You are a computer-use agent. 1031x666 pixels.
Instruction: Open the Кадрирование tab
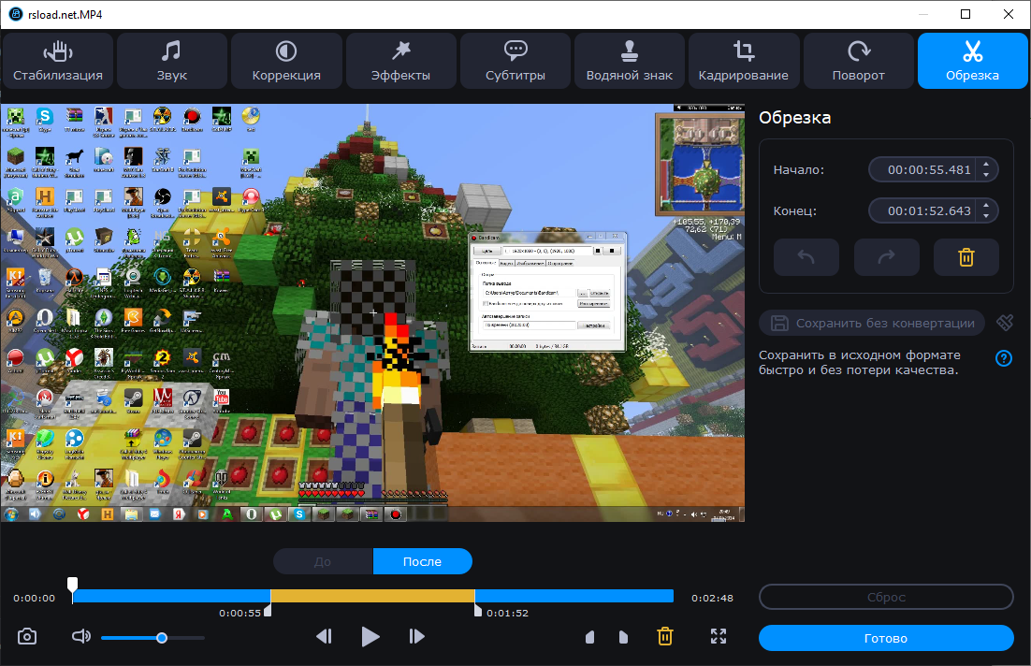[744, 61]
